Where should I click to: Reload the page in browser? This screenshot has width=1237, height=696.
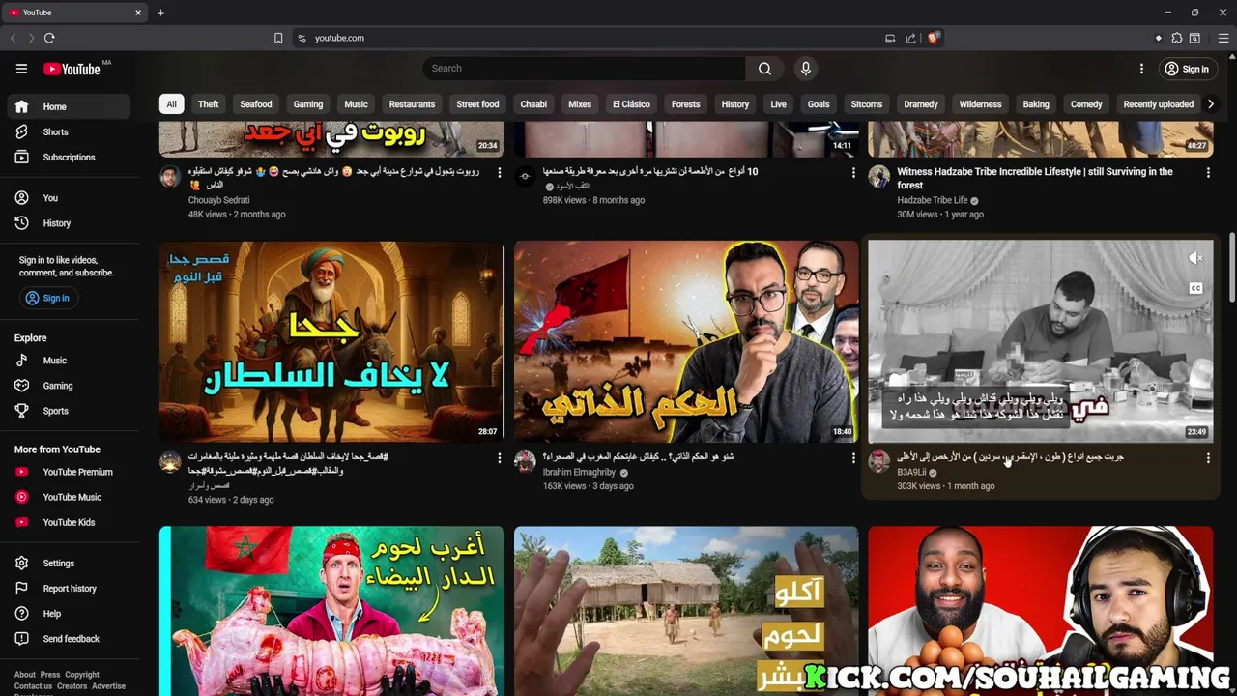49,38
